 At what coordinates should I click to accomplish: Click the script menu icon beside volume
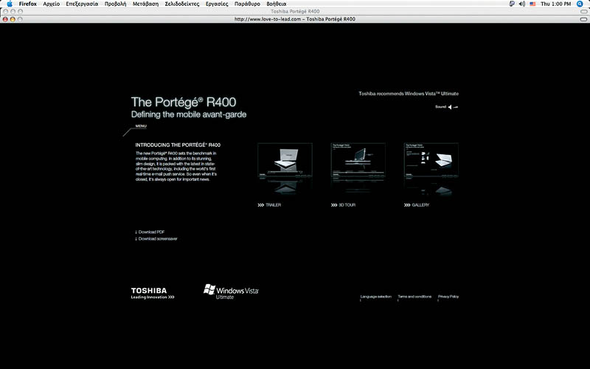click(512, 4)
